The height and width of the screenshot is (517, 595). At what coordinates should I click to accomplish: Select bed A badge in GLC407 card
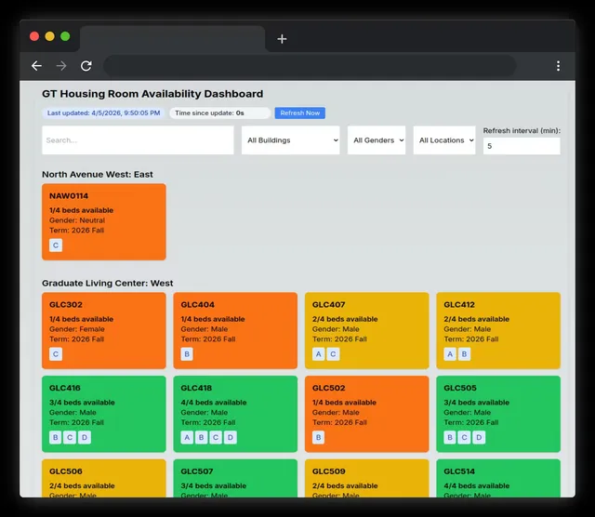[318, 354]
